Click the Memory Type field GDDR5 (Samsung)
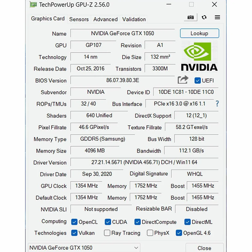 point(102,139)
